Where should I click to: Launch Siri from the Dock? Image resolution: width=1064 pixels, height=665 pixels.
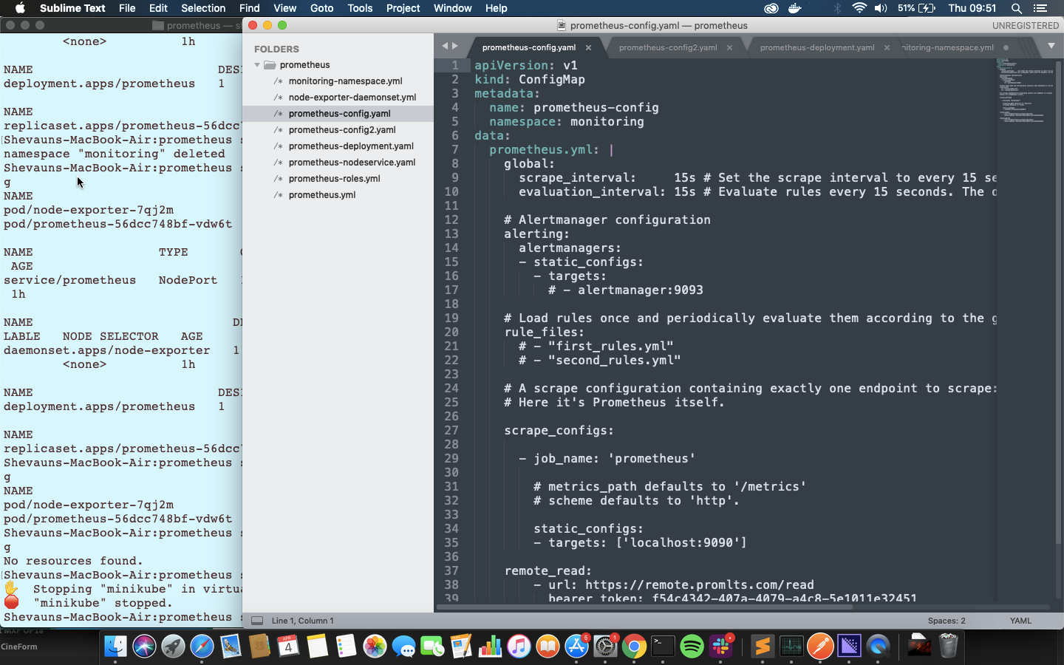coord(144,646)
